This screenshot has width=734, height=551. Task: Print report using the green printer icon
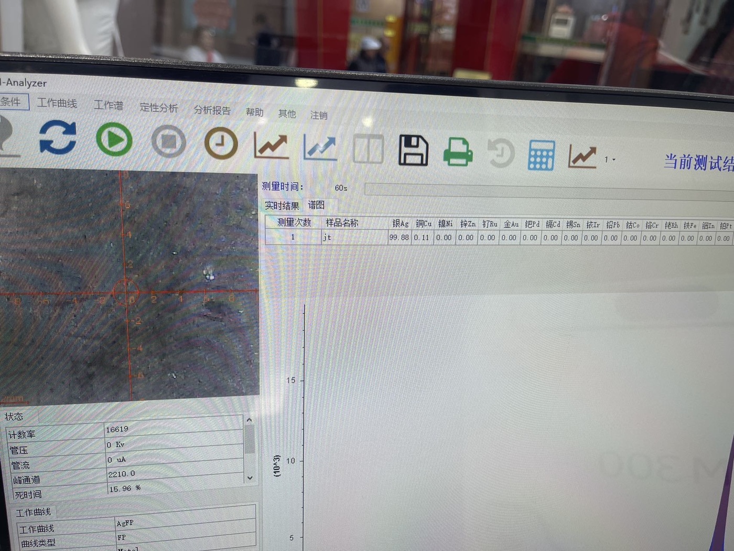point(458,152)
